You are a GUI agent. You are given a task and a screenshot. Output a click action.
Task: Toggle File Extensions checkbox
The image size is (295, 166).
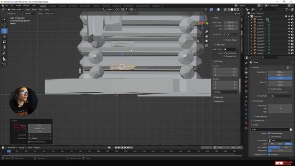[x=269, y=133]
